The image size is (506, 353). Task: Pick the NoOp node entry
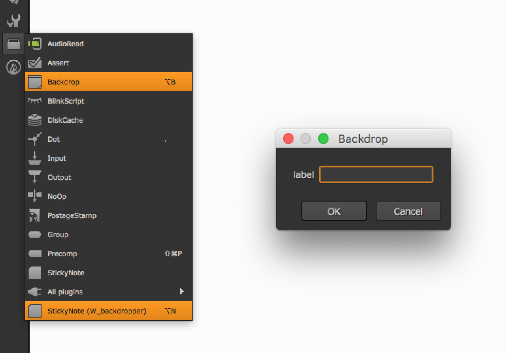pos(57,196)
